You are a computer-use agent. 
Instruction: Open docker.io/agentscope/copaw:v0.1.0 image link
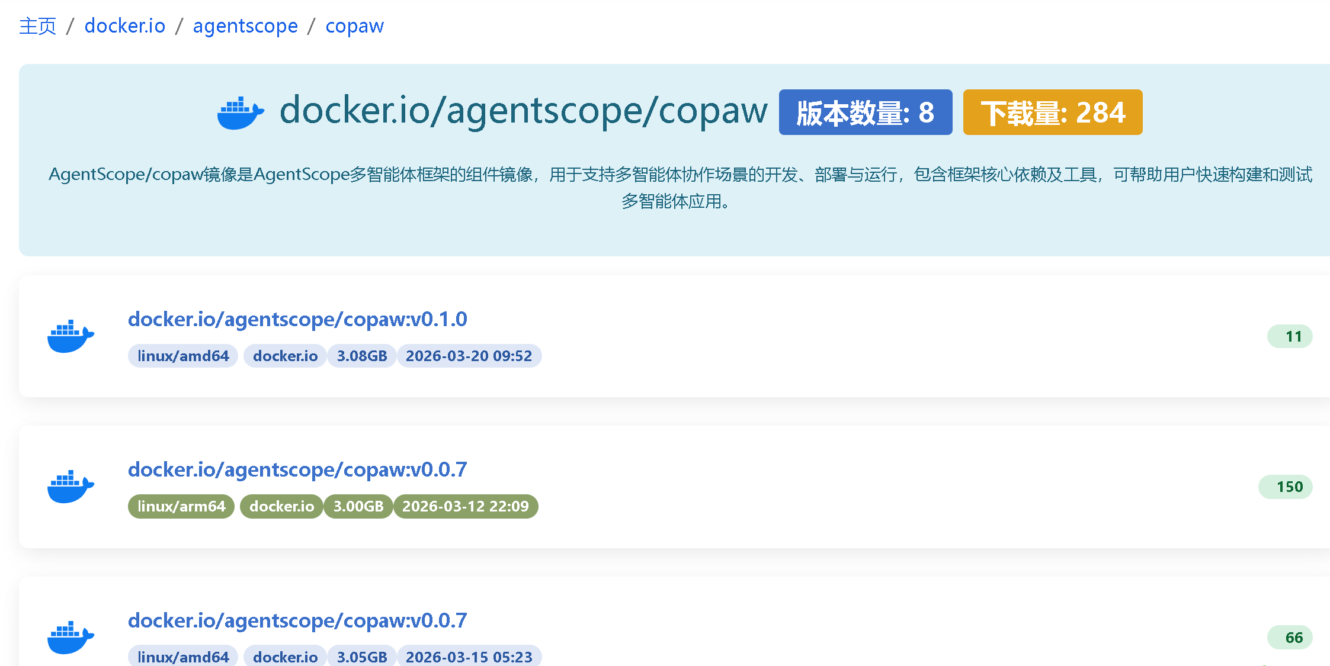297,319
